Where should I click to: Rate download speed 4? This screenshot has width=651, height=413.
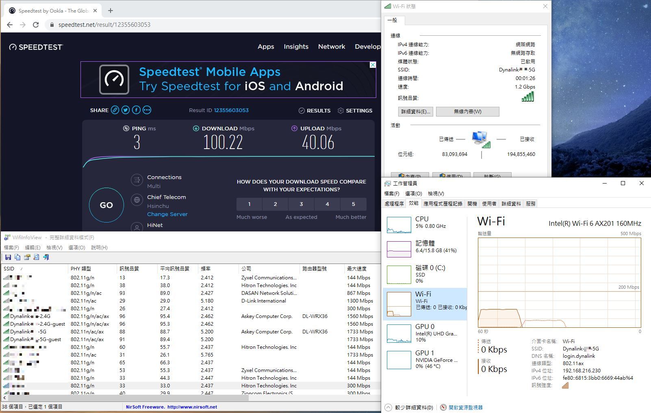328,204
